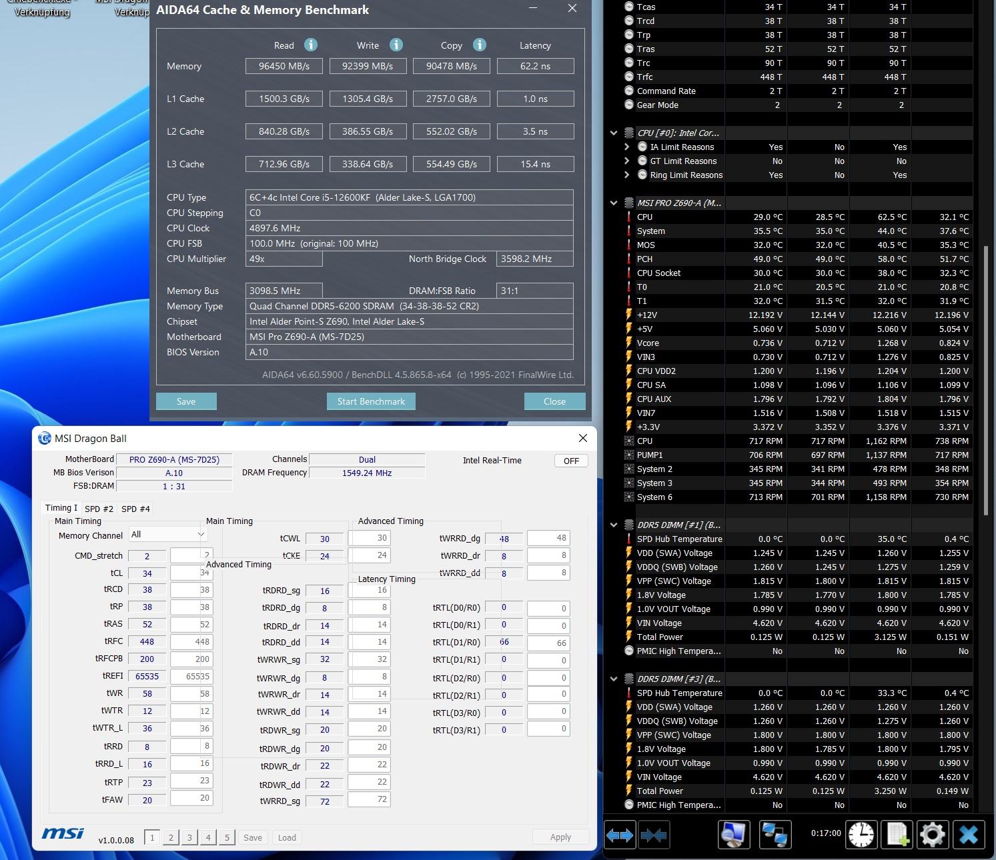Collapse the MSI PRO Z690-A sensor group
Screen dimensions: 996x860
614,203
